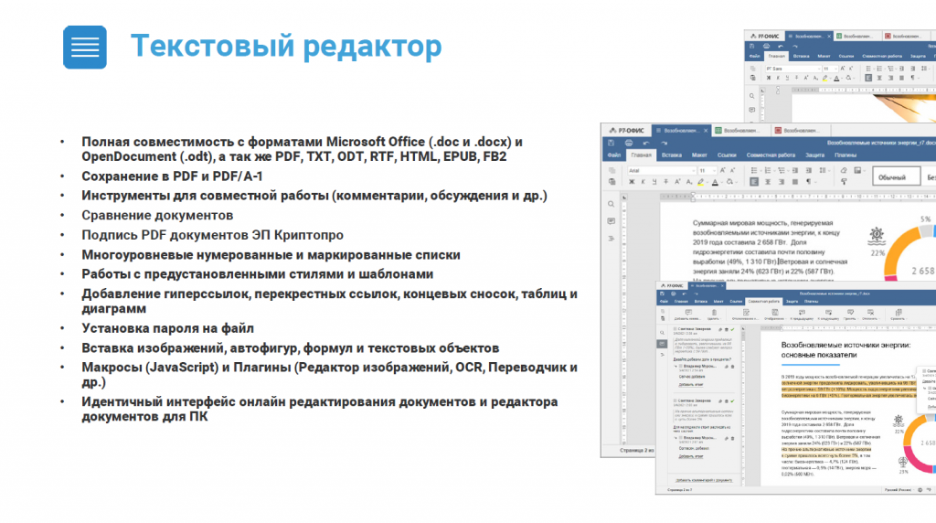Toggle justify alignment in middle Arial window
Screen dimensions: 936x523
tap(794, 182)
